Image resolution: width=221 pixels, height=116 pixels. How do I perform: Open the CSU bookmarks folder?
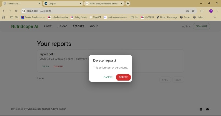(x=14, y=17)
